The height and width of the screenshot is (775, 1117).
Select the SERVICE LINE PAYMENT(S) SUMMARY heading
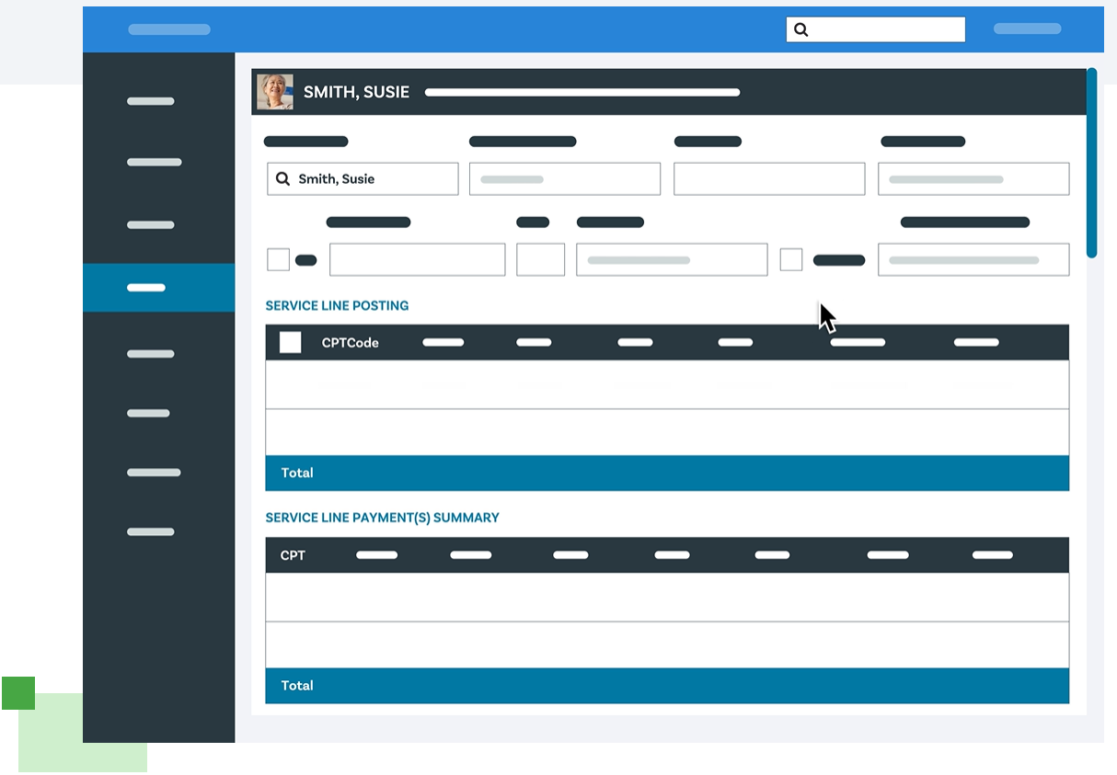(382, 518)
